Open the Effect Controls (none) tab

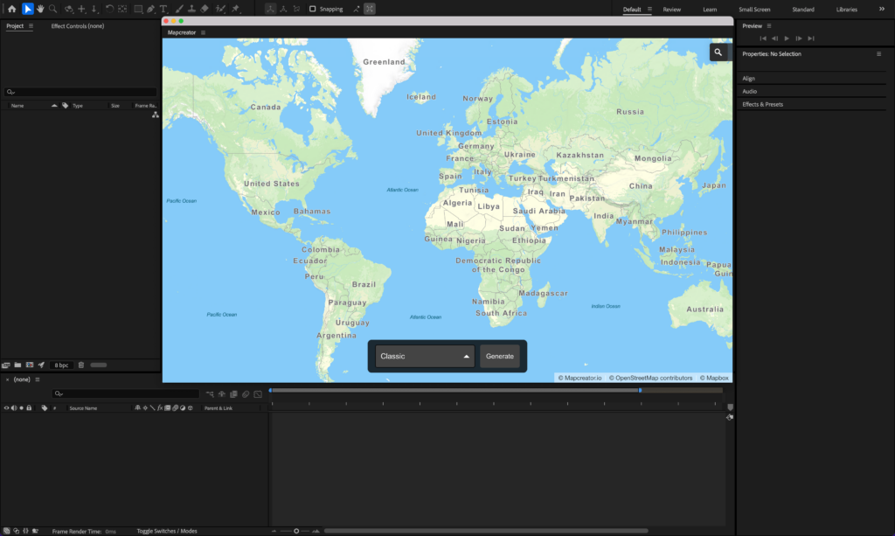[78, 25]
